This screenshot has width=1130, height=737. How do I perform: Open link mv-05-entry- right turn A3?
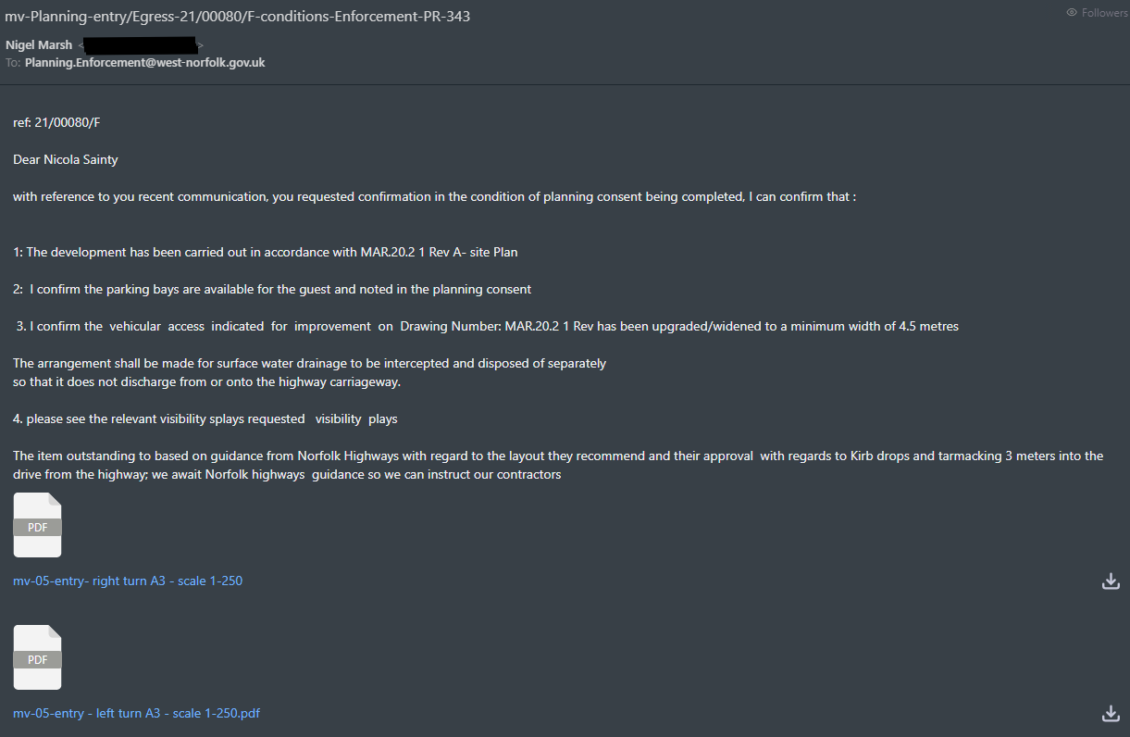point(128,581)
